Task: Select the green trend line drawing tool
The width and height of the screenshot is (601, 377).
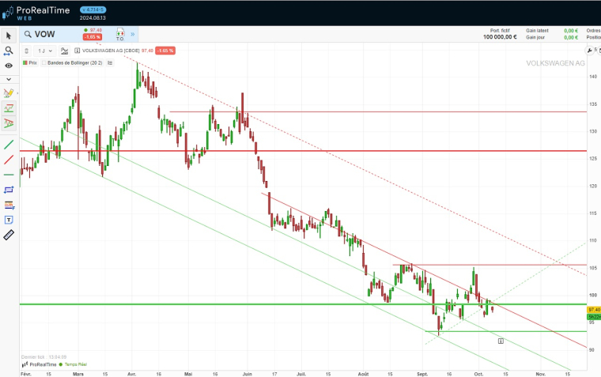Action: coord(9,145)
